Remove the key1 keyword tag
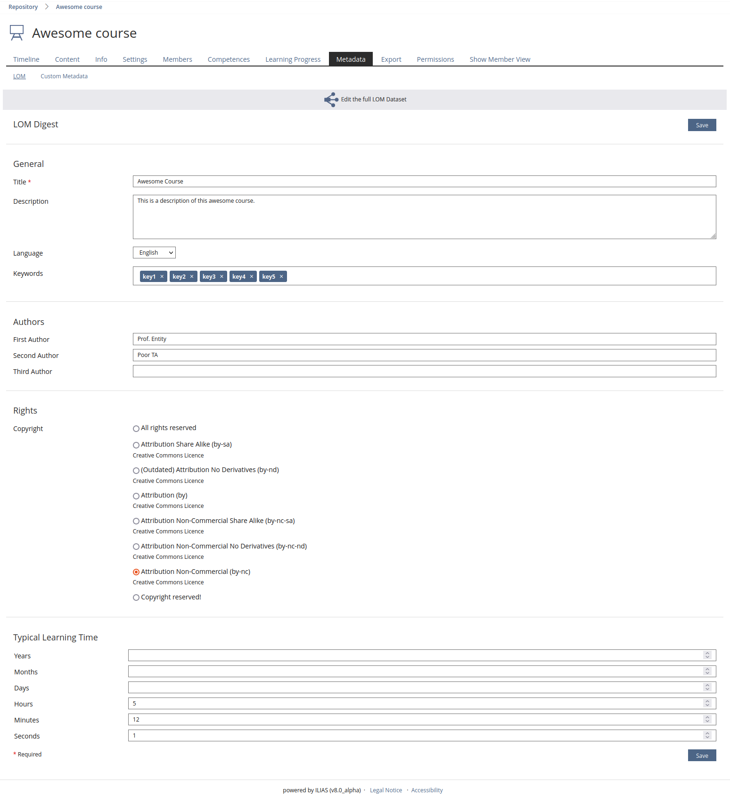The height and width of the screenshot is (797, 730). pyautogui.click(x=162, y=277)
